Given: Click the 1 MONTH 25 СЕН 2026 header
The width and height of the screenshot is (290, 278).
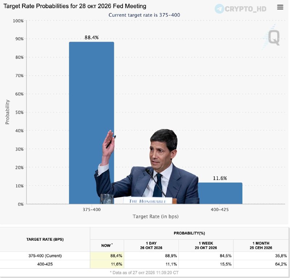Looking at the screenshot, I should [x=261, y=245].
